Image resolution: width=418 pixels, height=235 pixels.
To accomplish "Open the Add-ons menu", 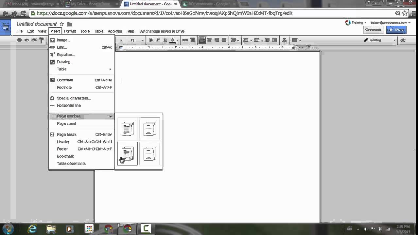I will pyautogui.click(x=115, y=31).
